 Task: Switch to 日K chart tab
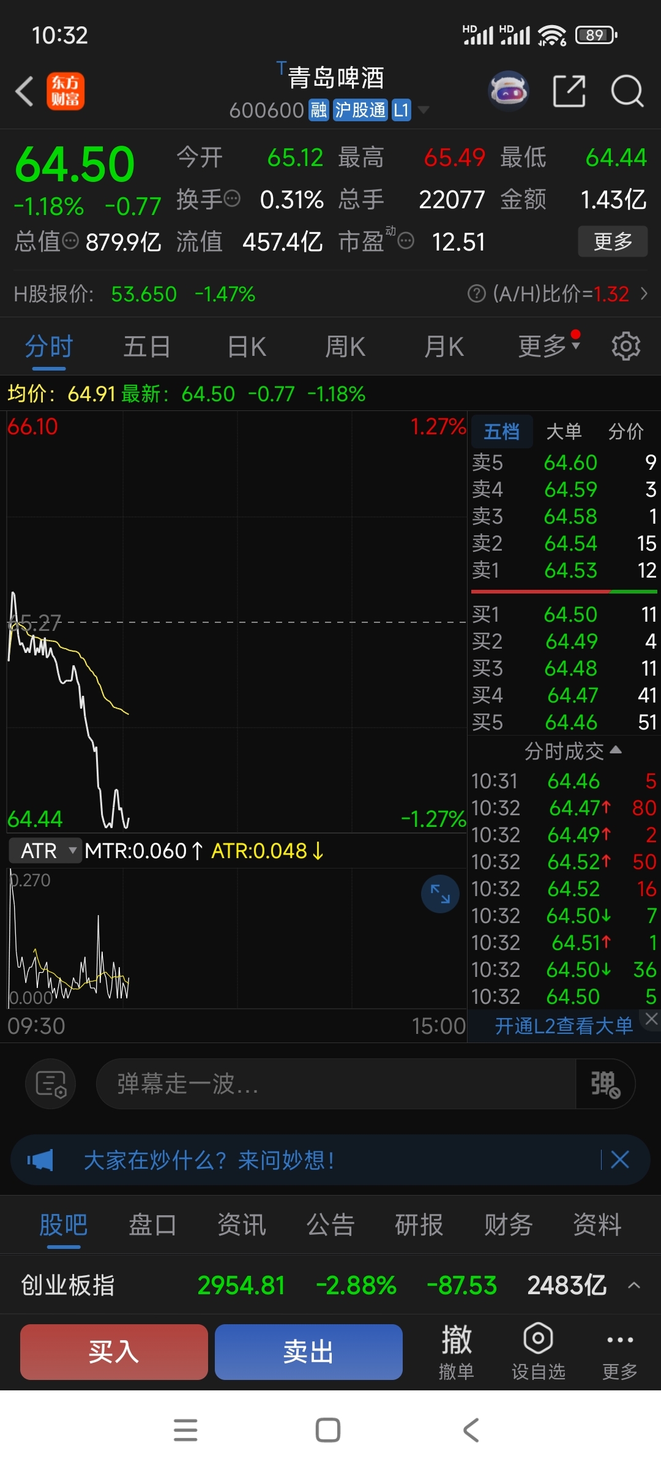pos(247,347)
